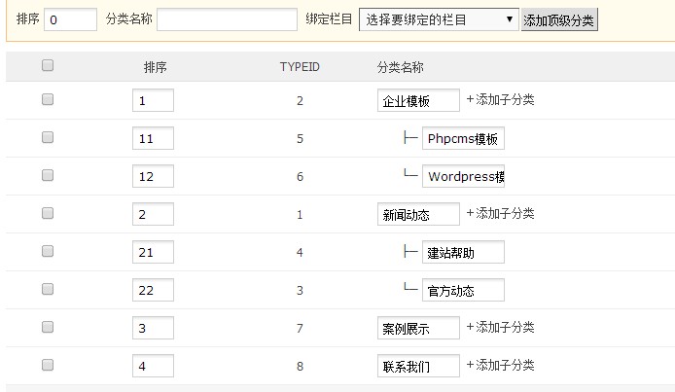Tick the checkbox beside 新闻动态
This screenshot has height=392, width=675.
pos(48,213)
